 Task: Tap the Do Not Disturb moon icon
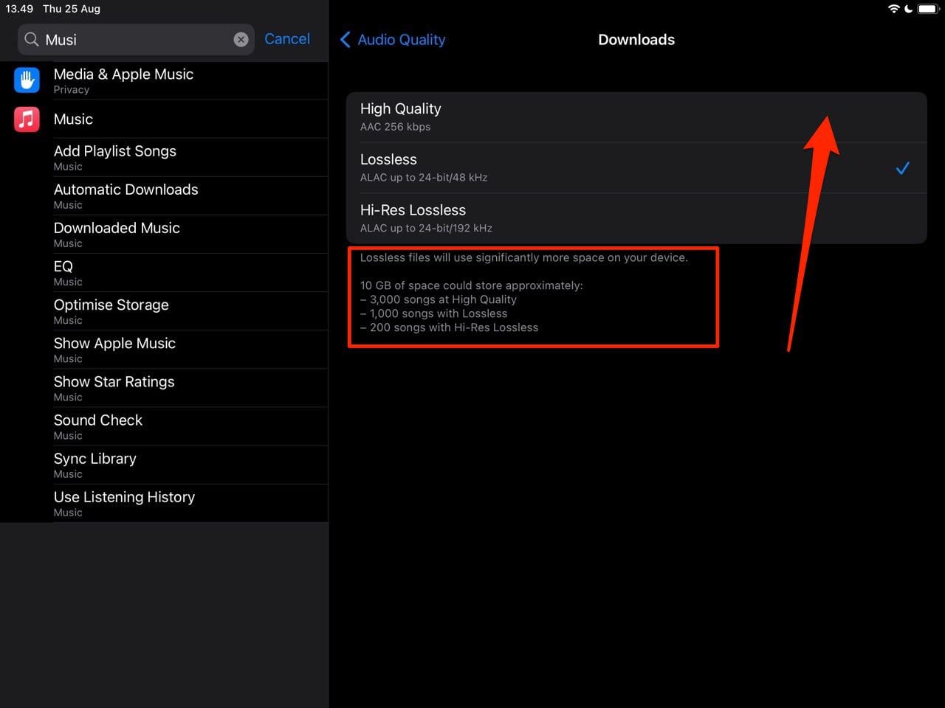click(909, 9)
